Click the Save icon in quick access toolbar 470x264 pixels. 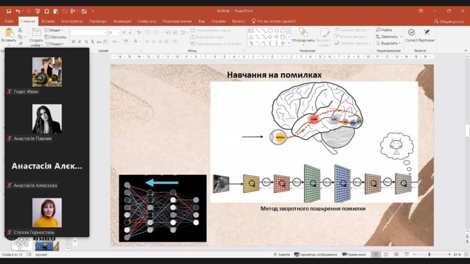click(x=8, y=11)
